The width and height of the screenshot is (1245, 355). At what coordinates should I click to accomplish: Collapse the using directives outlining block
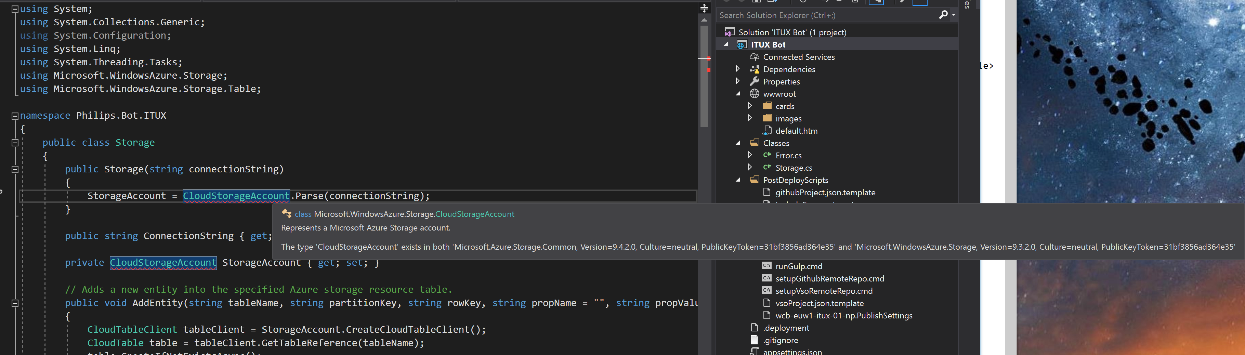(15, 9)
